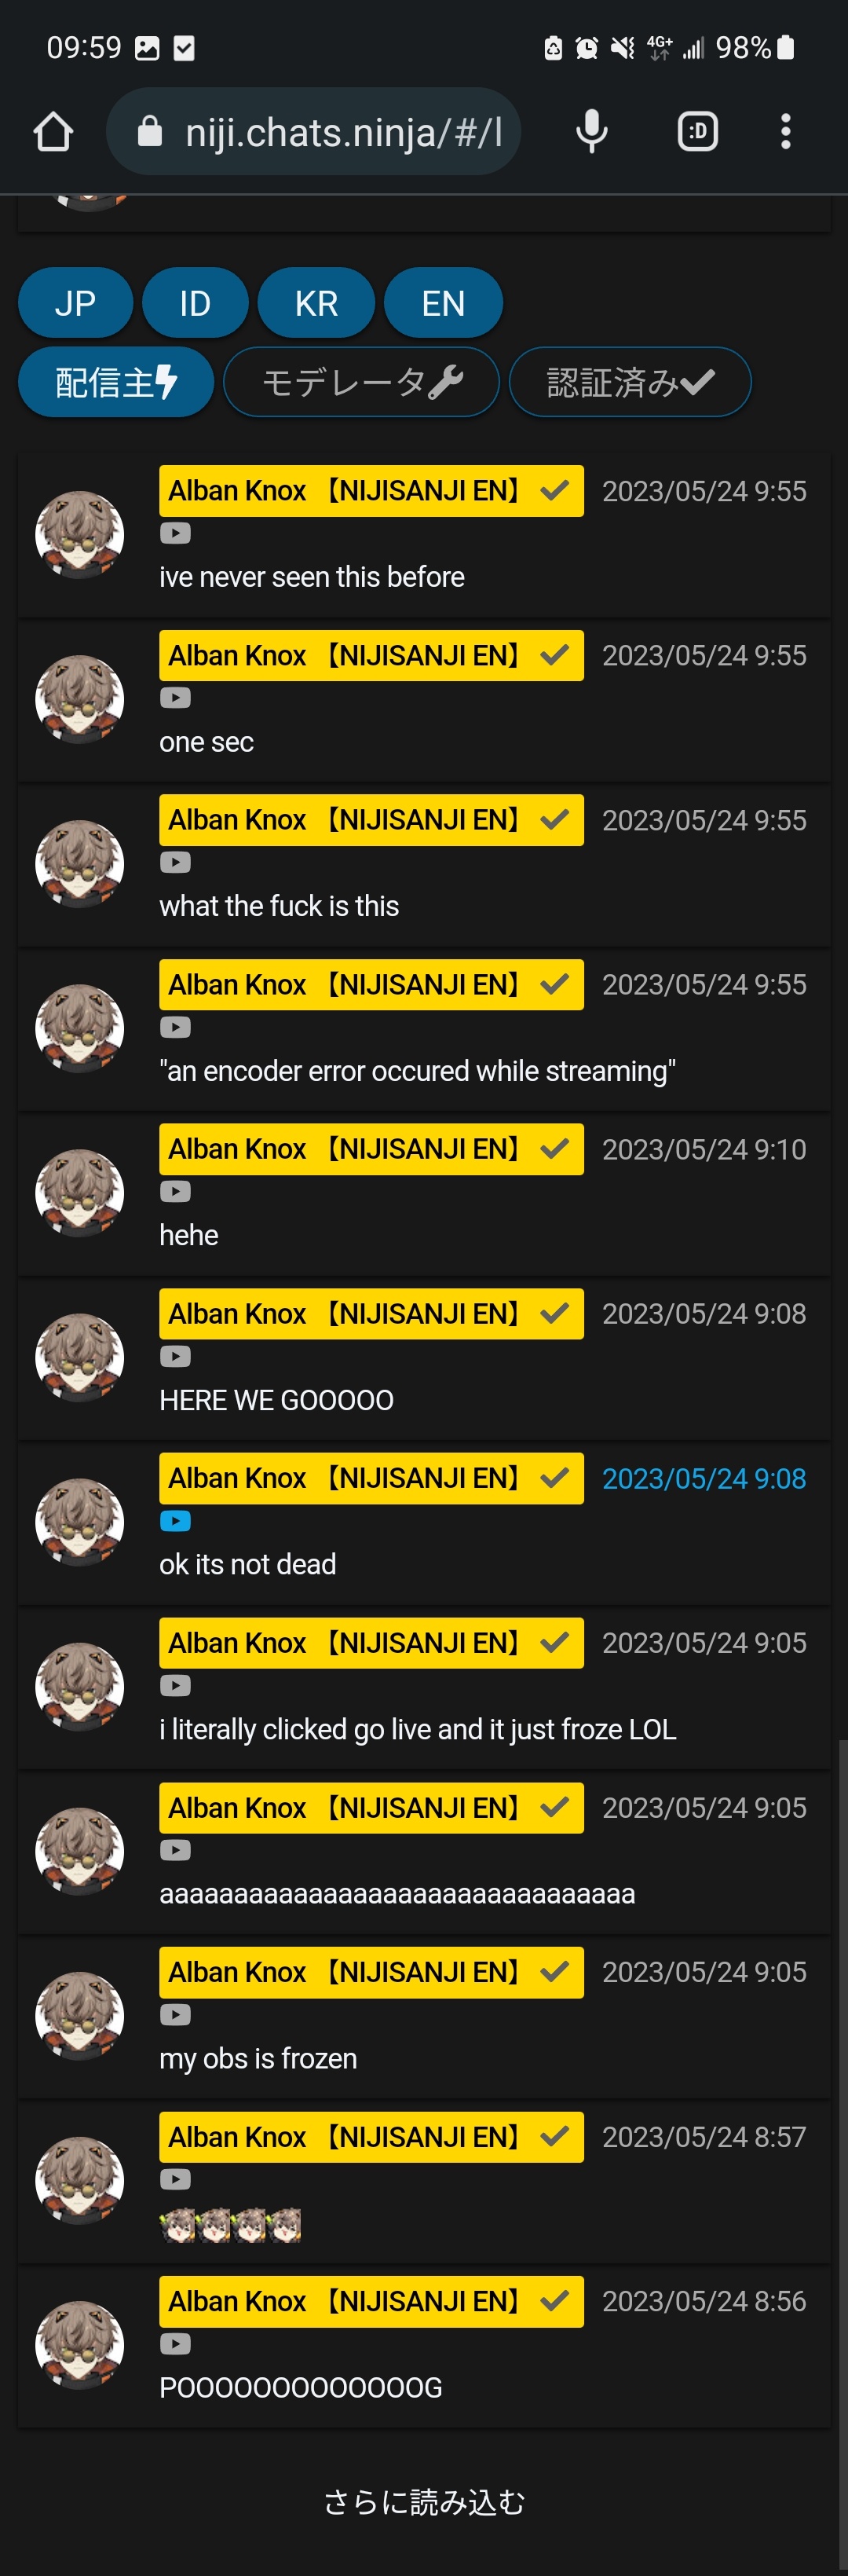Tap the browser home icon
848x2576 pixels.
(53, 131)
